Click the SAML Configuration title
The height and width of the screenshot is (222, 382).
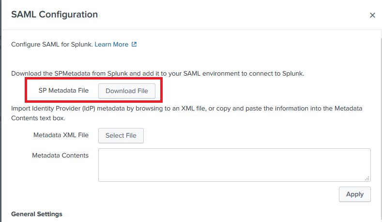point(55,15)
